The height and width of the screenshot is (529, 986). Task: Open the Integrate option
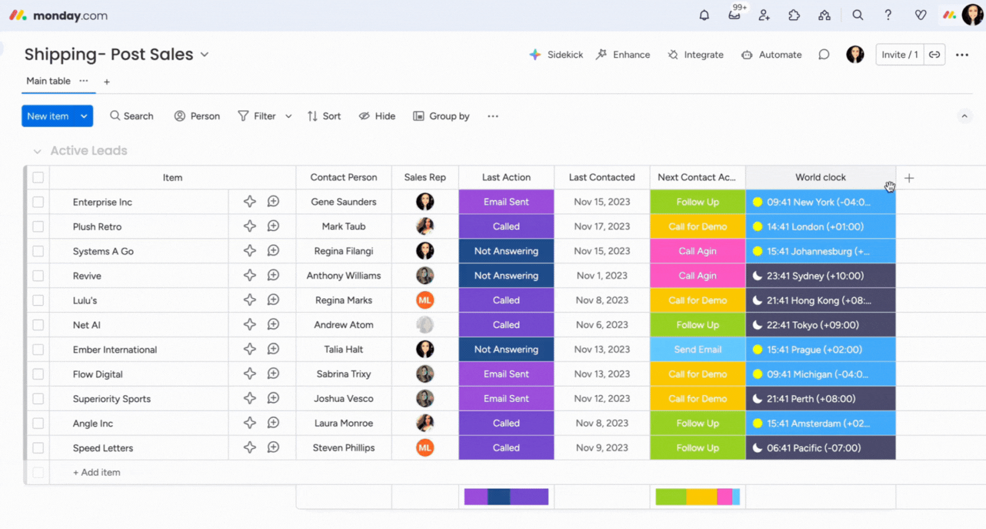pos(695,54)
